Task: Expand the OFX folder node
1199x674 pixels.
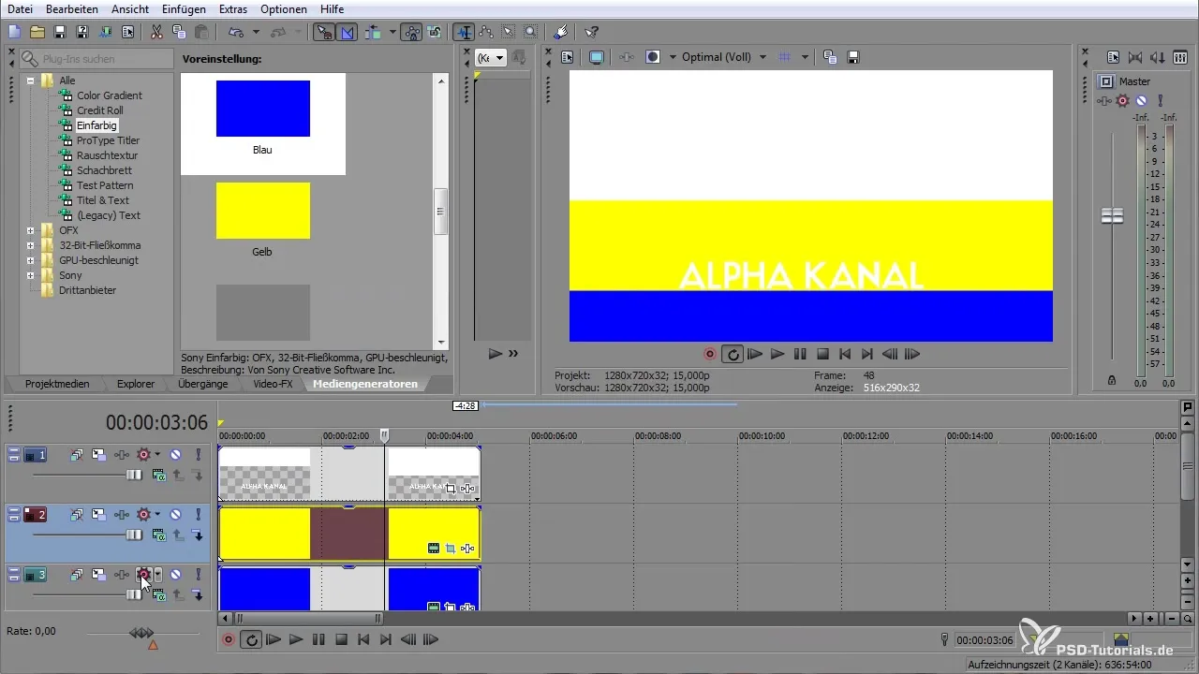Action: click(31, 230)
